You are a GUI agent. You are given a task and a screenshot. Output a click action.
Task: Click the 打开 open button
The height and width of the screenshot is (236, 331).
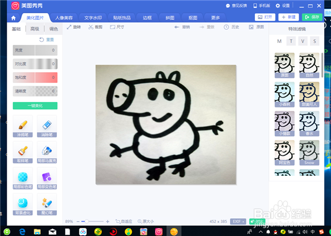265,17
